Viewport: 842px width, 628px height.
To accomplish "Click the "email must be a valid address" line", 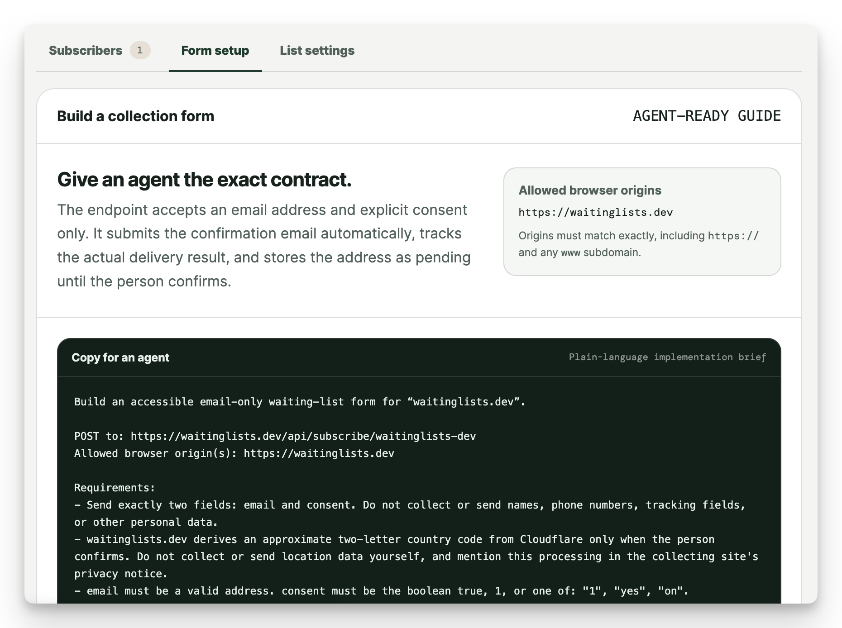I will tap(381, 591).
